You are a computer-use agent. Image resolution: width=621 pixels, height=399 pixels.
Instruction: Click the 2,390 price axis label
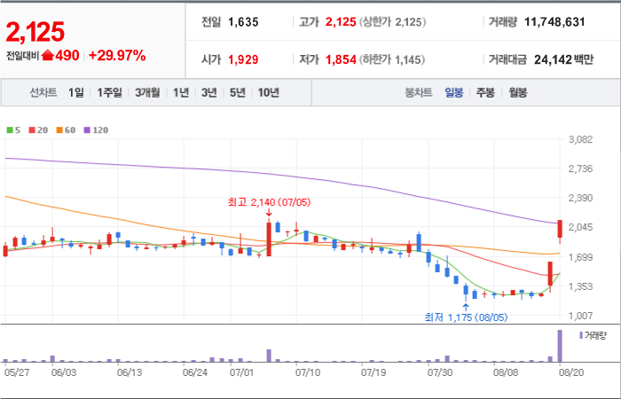click(580, 198)
